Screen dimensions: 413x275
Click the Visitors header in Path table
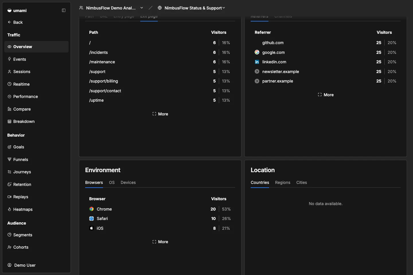tap(219, 32)
